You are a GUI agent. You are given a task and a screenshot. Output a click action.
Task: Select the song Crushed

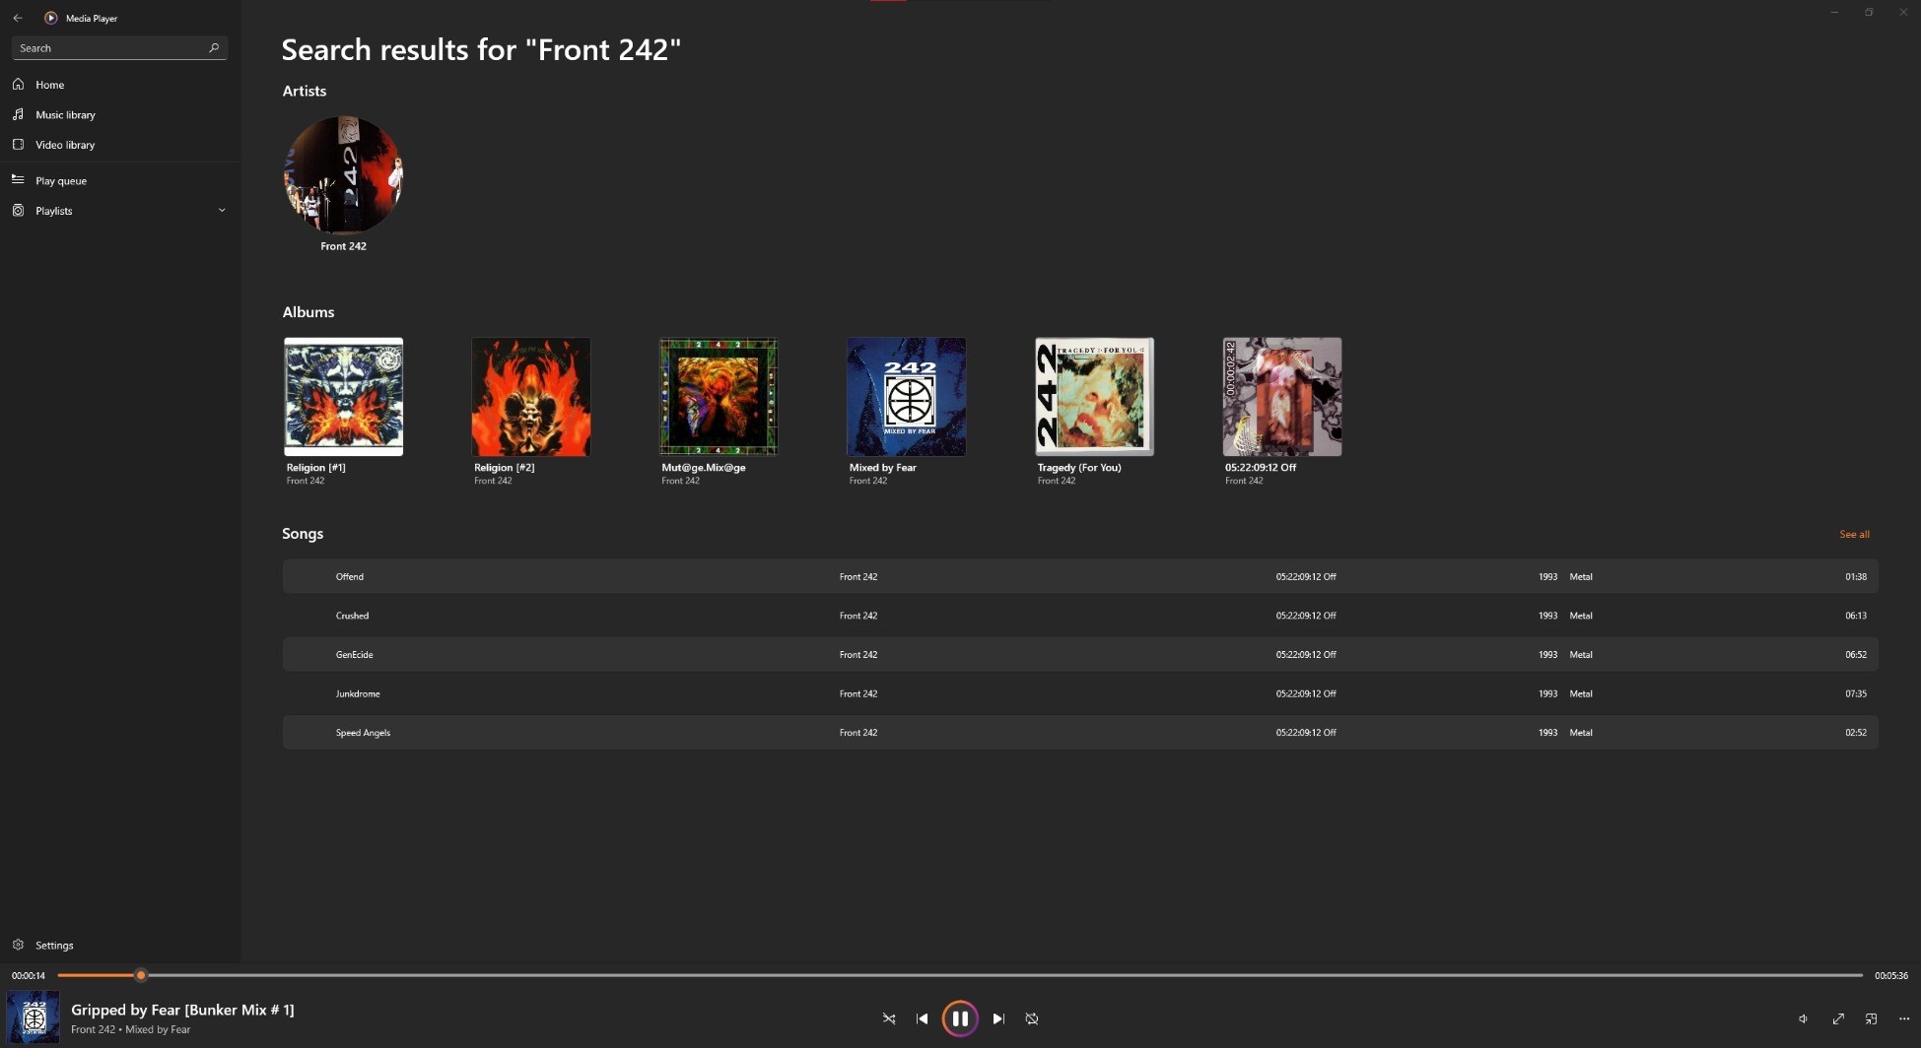(x=1080, y=616)
